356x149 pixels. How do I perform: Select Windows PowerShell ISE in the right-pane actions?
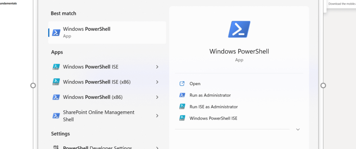pyautogui.click(x=213, y=118)
